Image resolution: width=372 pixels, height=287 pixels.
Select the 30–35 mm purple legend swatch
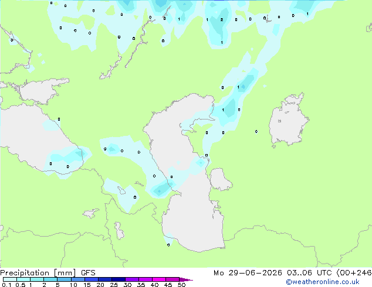coord(132,279)
